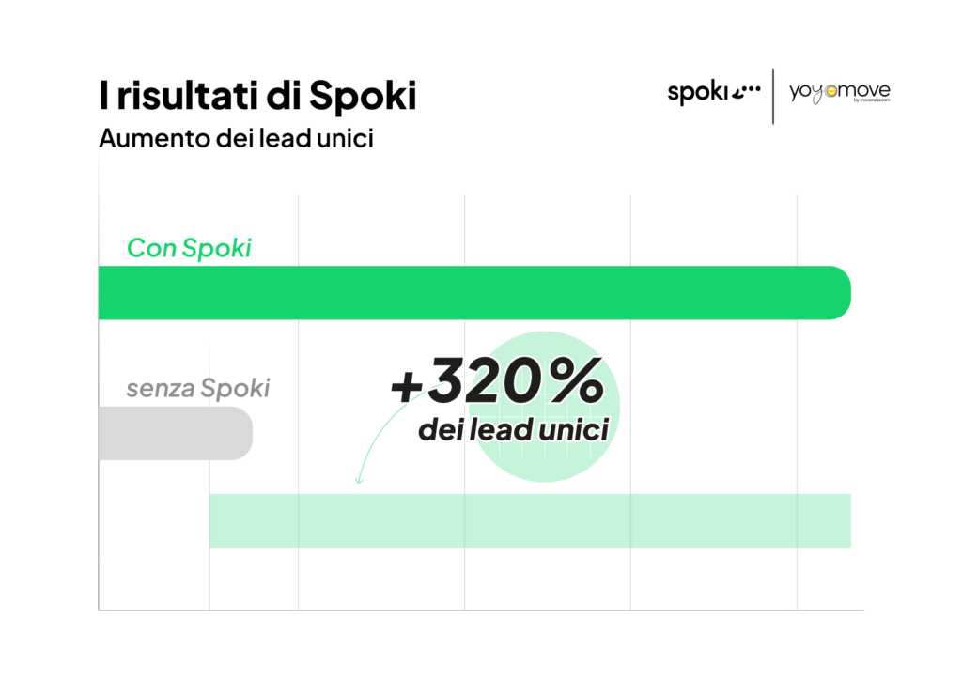Click the senza Spoki label
The width and height of the screenshot is (962, 680).
(x=197, y=388)
